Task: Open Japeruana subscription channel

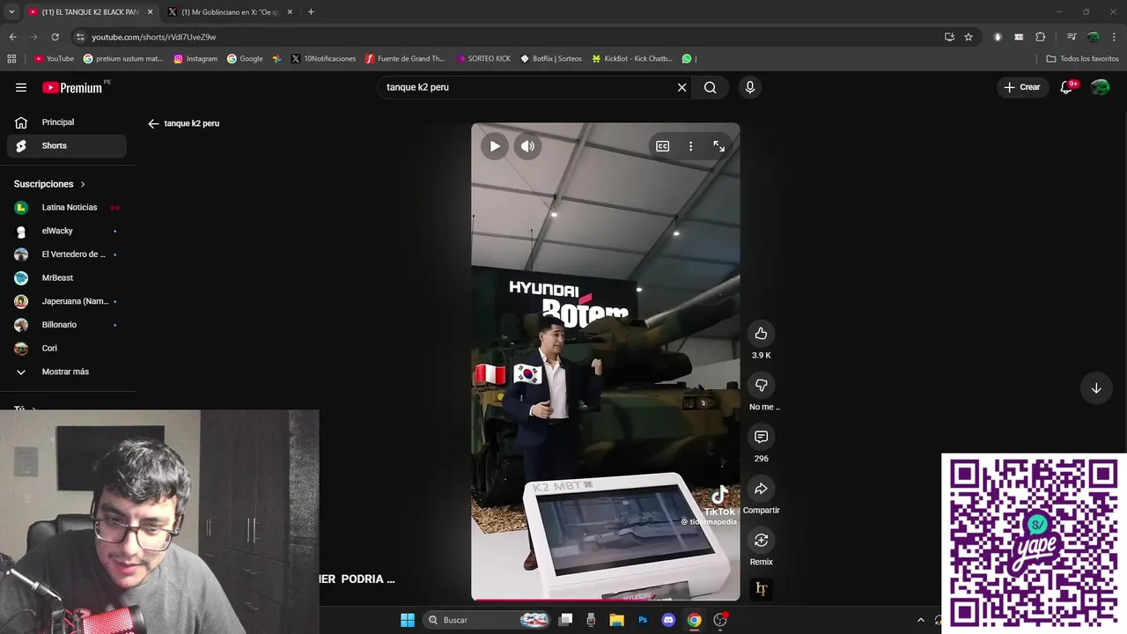Action: click(x=67, y=301)
